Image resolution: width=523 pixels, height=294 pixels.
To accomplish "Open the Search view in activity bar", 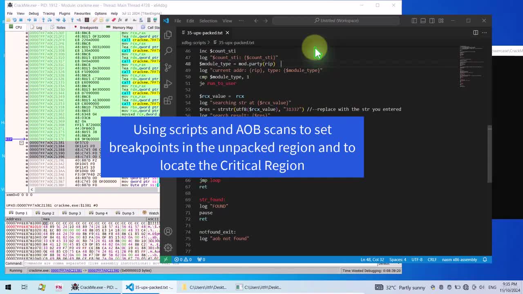I will (x=168, y=51).
